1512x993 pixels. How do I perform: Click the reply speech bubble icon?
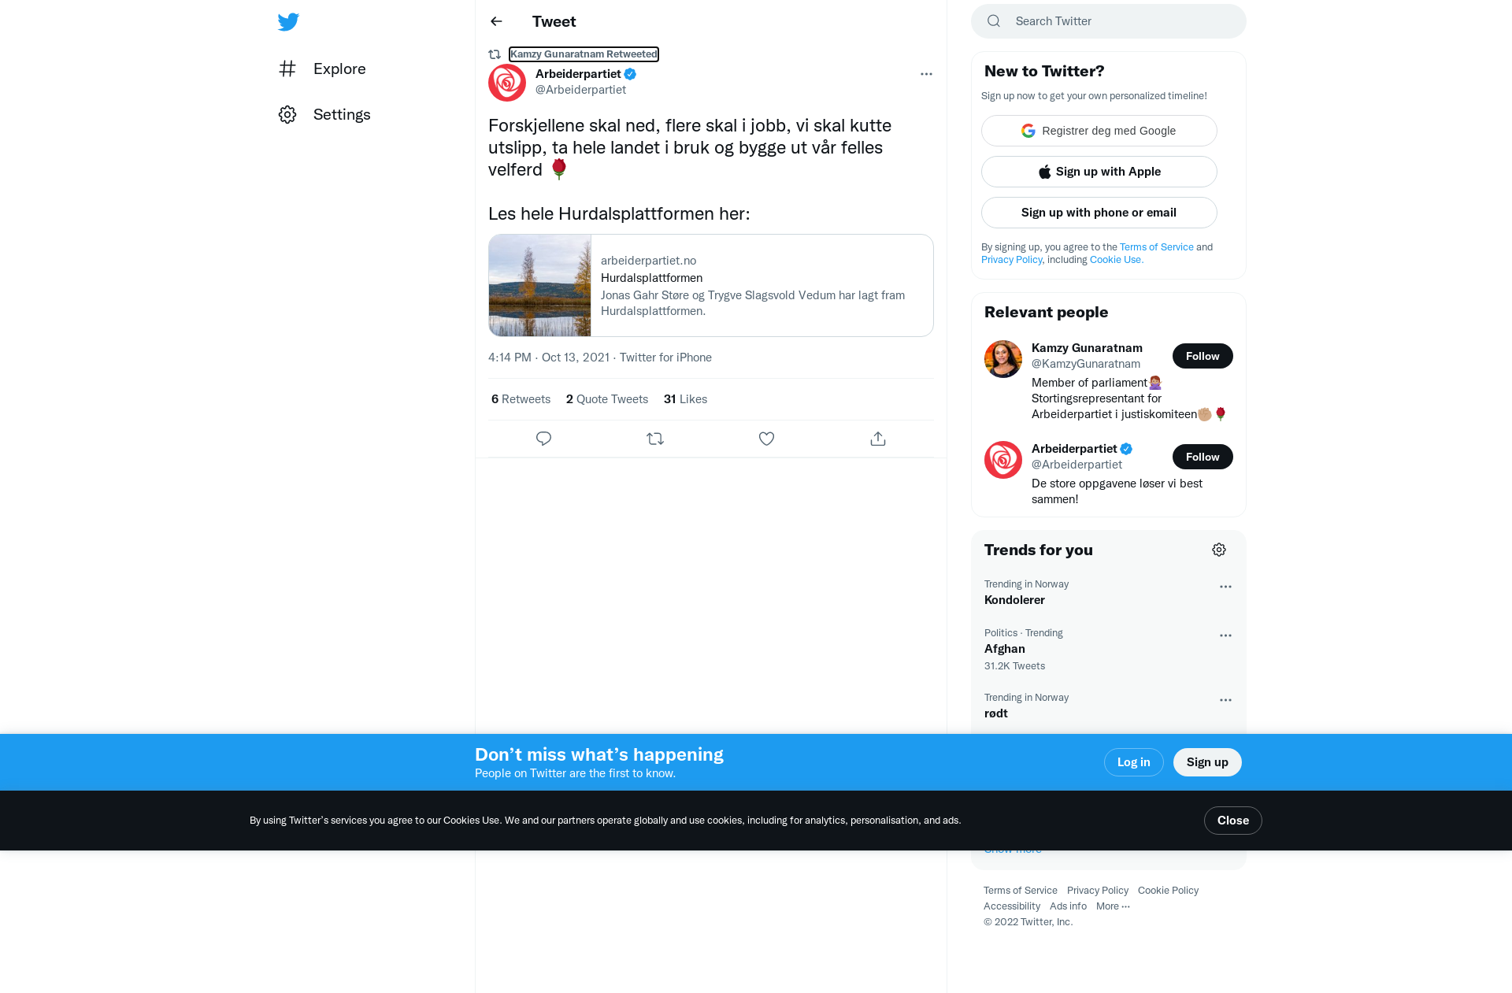tap(543, 439)
